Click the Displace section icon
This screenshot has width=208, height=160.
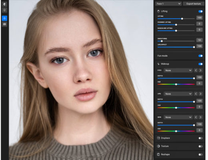[158, 138]
